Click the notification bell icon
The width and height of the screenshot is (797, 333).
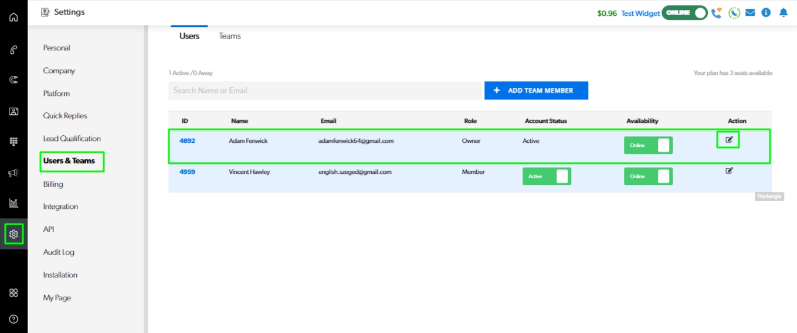tap(783, 13)
